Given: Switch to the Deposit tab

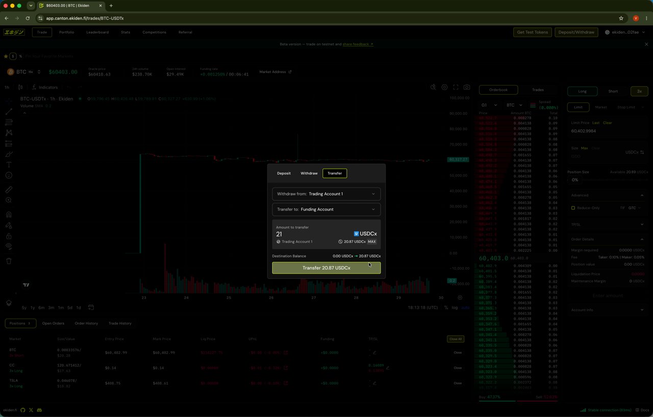Looking at the screenshot, I should [x=284, y=173].
